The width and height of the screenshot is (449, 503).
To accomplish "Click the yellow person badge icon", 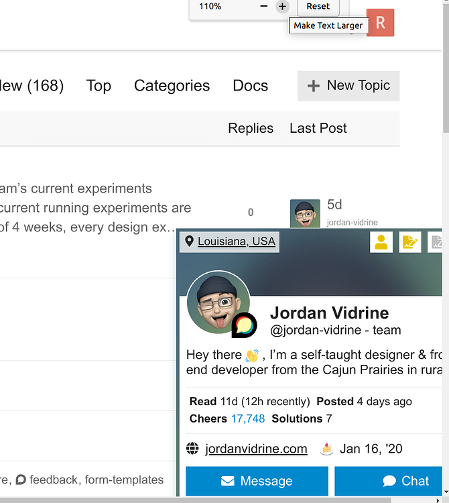I will pyautogui.click(x=381, y=242).
